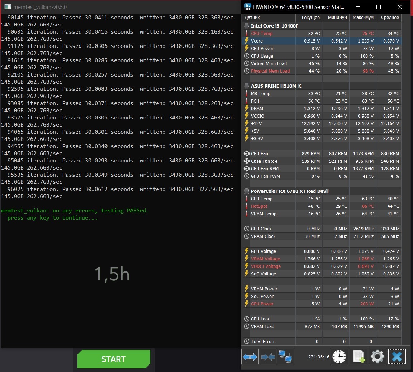This screenshot has height=372, width=413.
Task: Open the network remote monitoring icon
Action: (285, 357)
